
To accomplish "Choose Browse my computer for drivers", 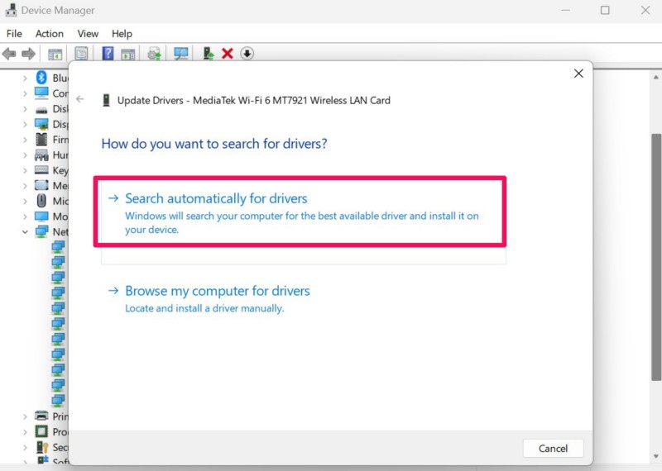I will click(217, 291).
